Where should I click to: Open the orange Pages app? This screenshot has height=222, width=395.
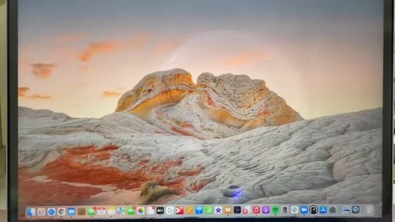189,210
